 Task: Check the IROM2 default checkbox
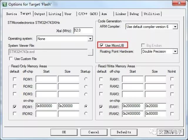[15, 114]
